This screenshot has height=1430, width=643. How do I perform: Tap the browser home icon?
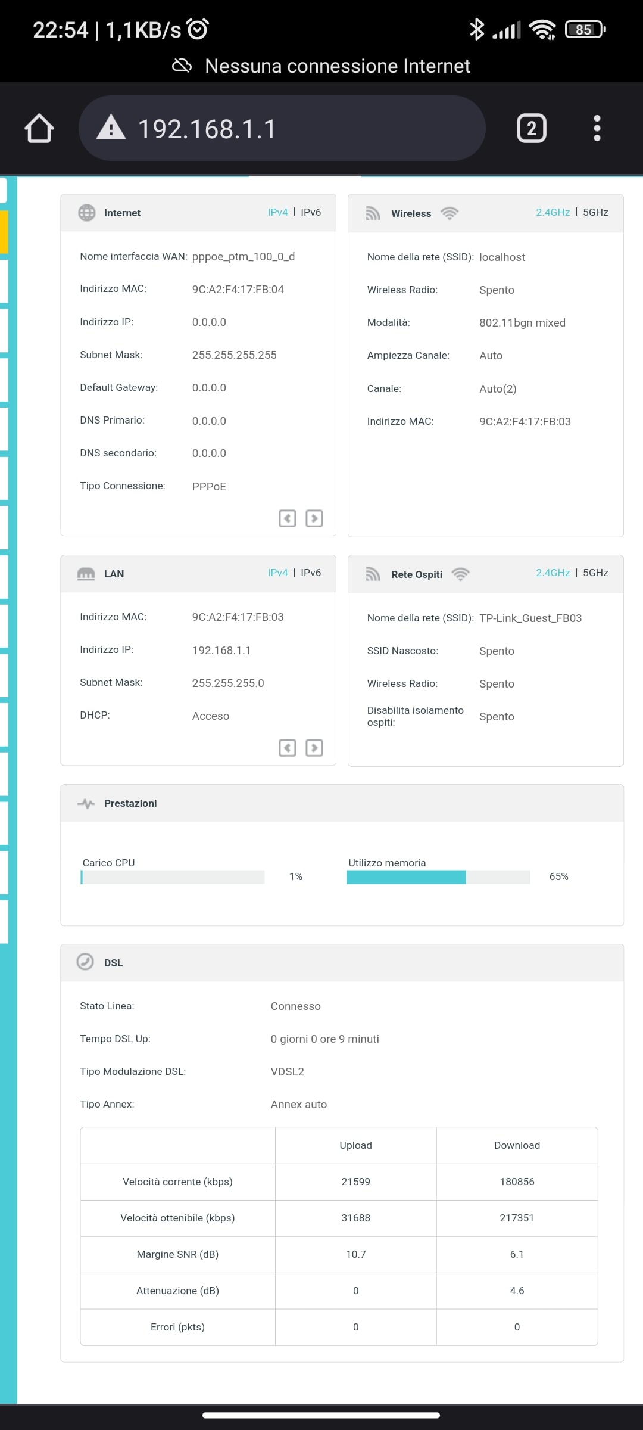tap(39, 129)
